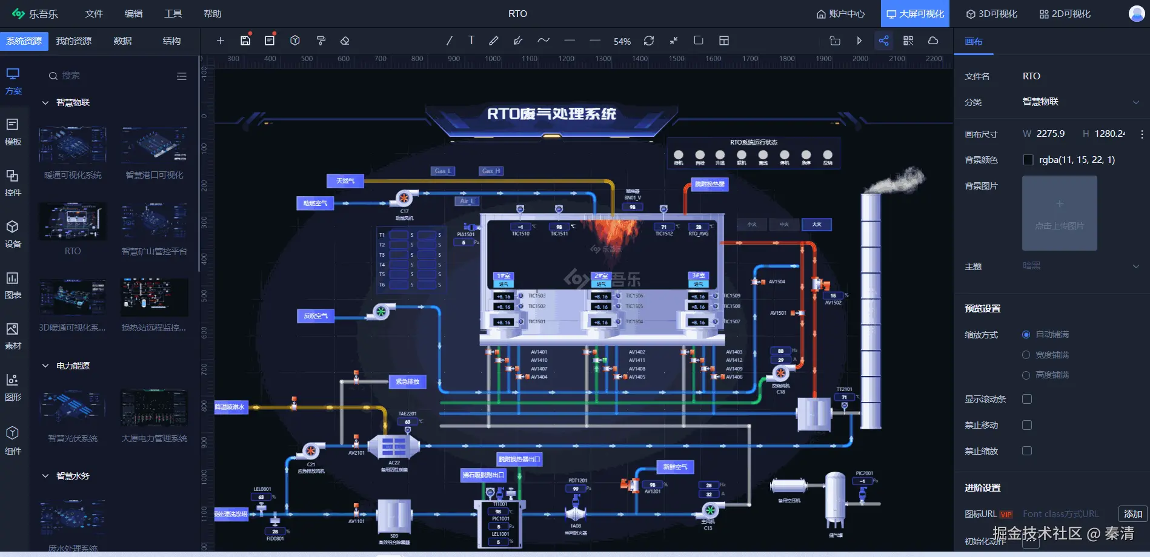Click the Save icon with red badge
The width and height of the screenshot is (1150, 557).
[x=245, y=41]
